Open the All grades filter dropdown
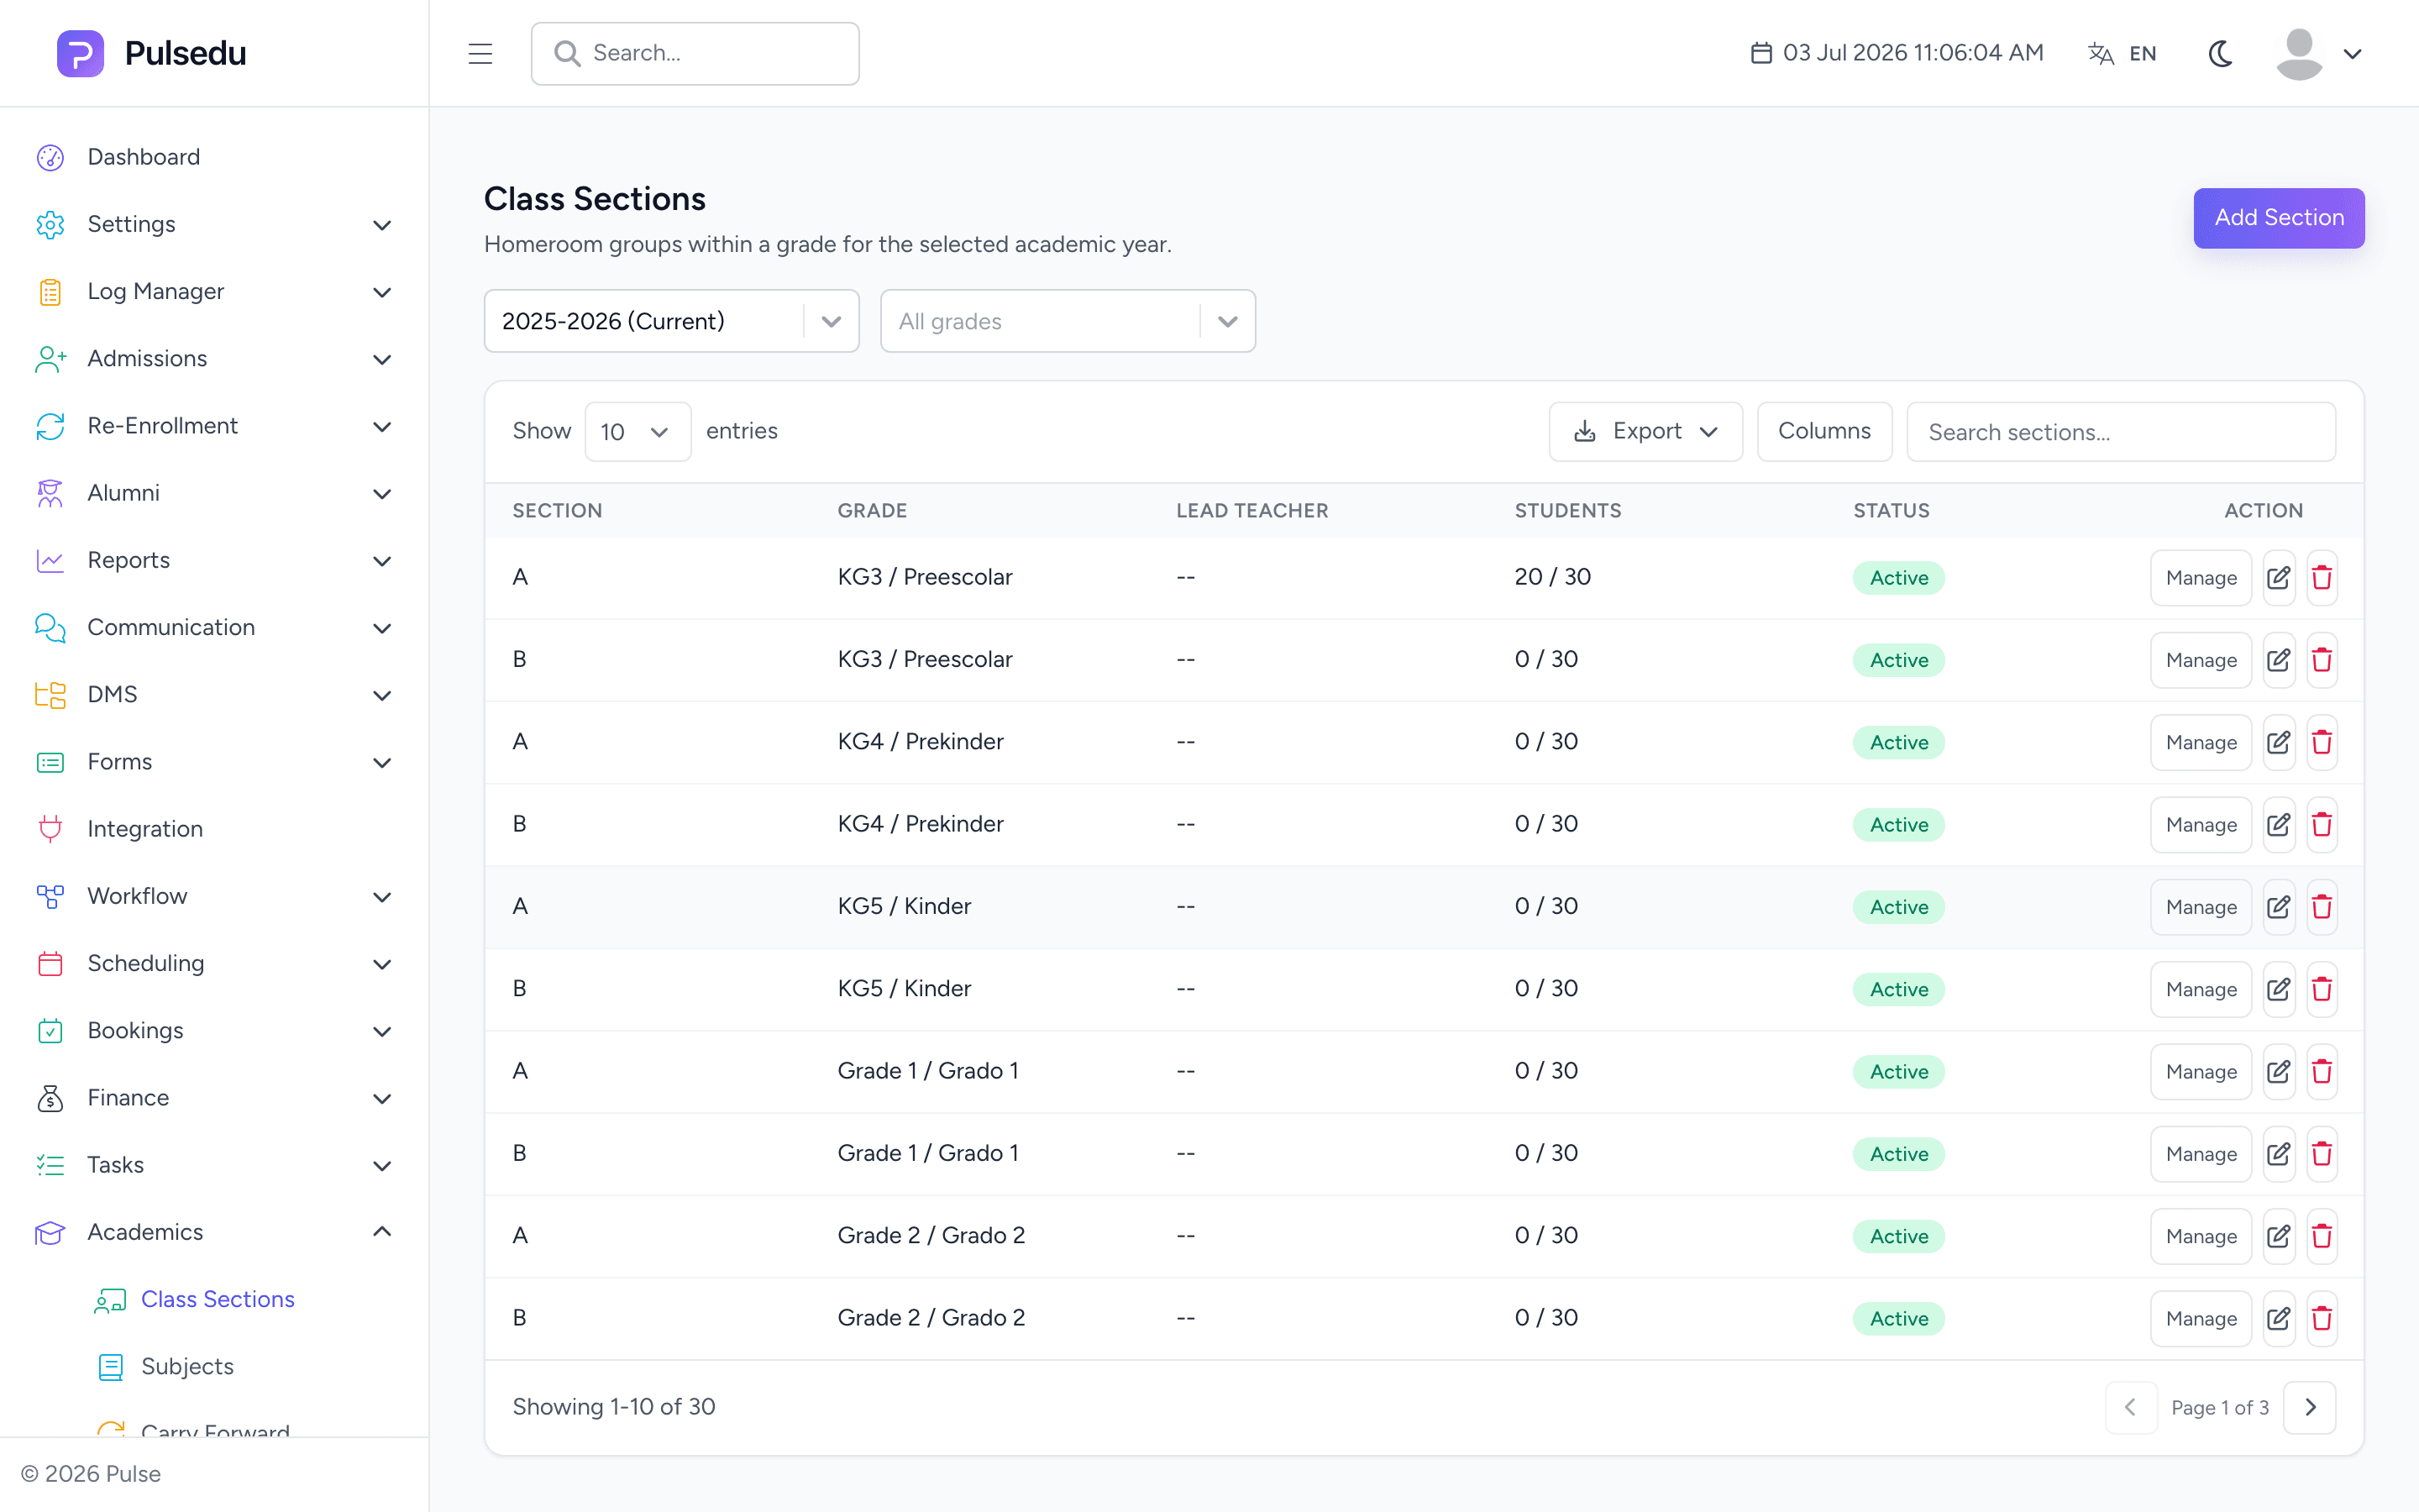Viewport: 2419px width, 1512px height. (x=1068, y=321)
